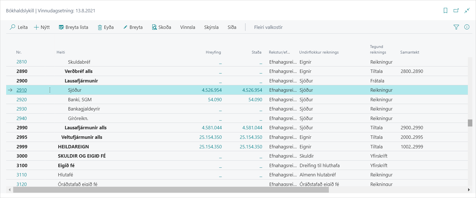
Task: Open page in new window
Action: tap(456, 11)
